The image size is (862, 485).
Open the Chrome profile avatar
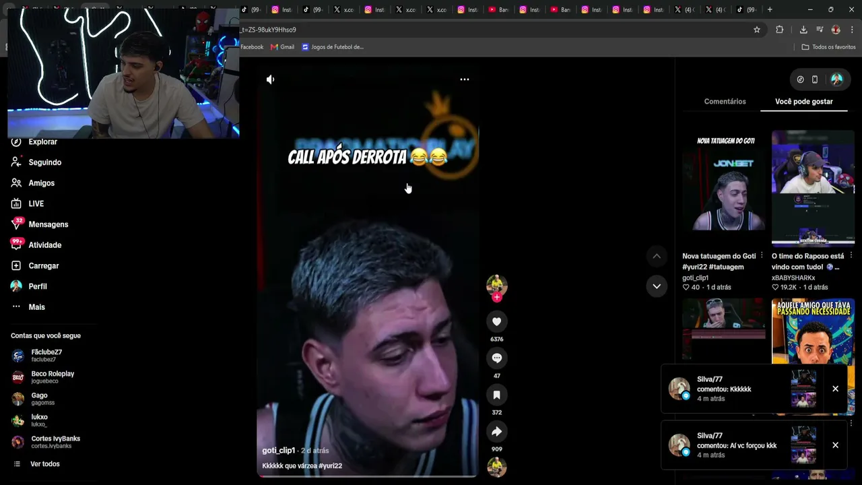(x=836, y=30)
